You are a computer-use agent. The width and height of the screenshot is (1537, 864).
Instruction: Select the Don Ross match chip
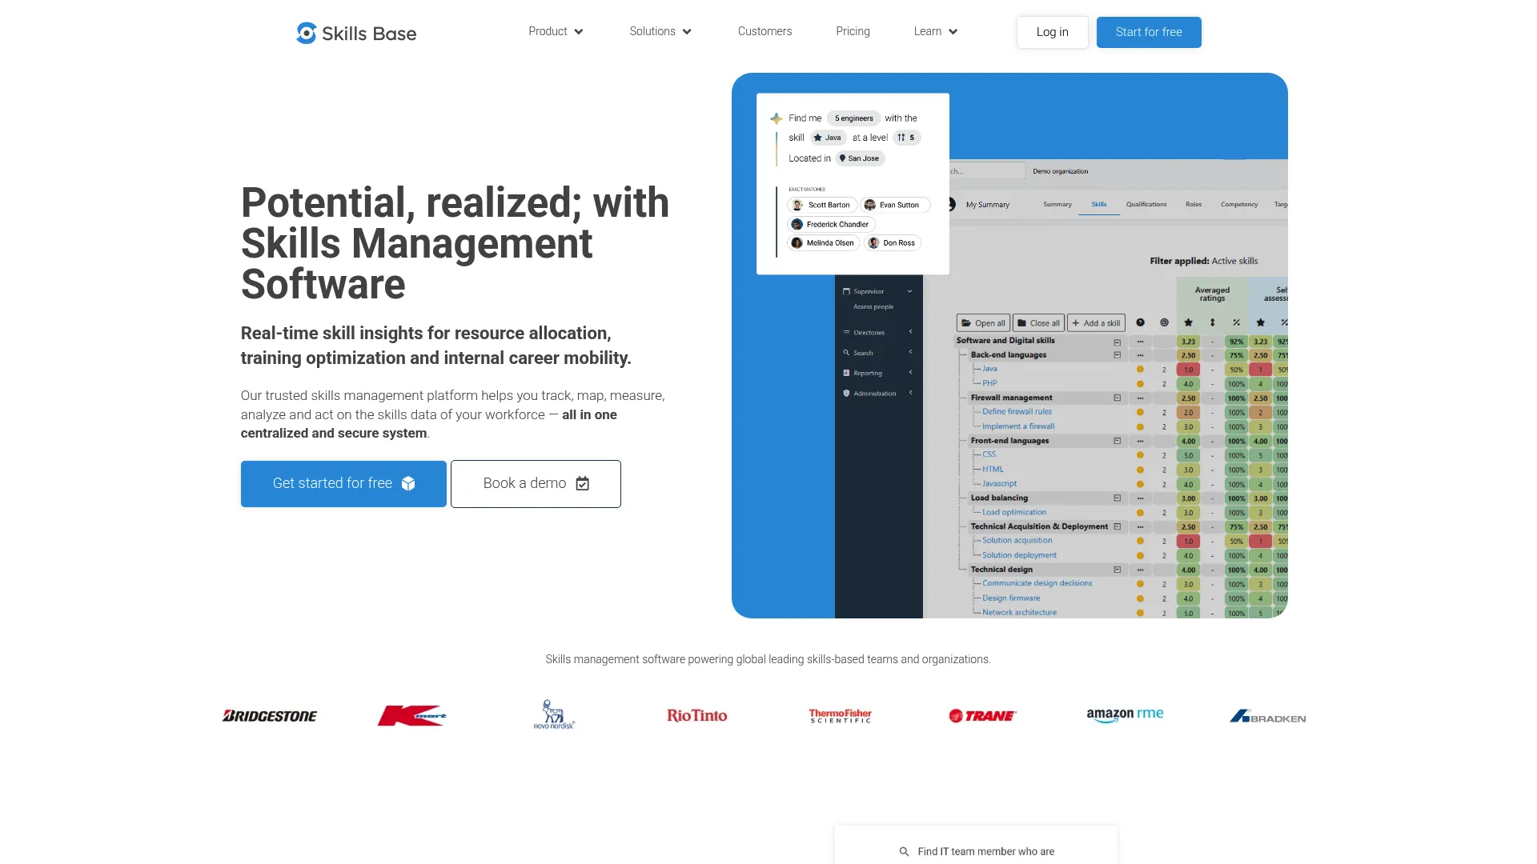[x=892, y=243]
